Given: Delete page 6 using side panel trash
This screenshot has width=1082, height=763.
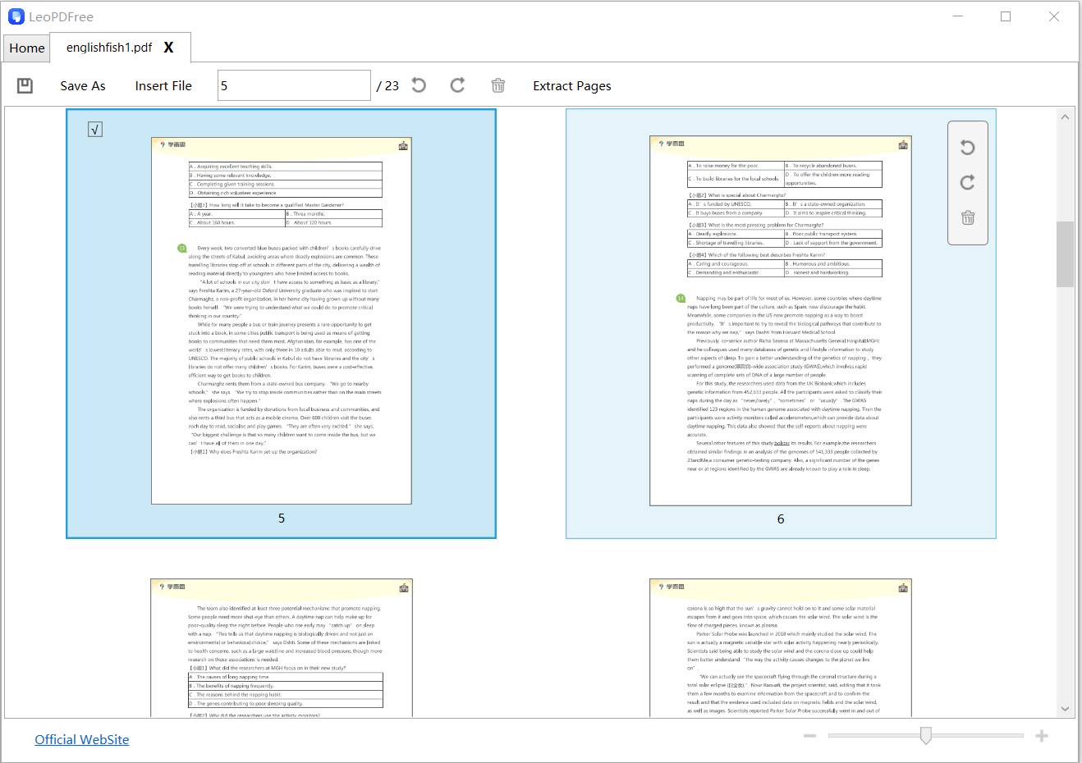Looking at the screenshot, I should 968,217.
